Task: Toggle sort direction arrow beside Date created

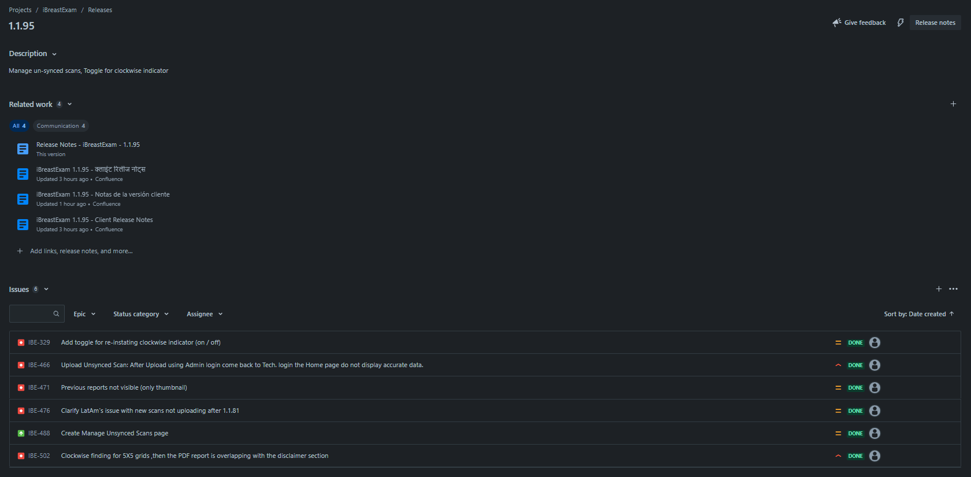Action: point(951,314)
